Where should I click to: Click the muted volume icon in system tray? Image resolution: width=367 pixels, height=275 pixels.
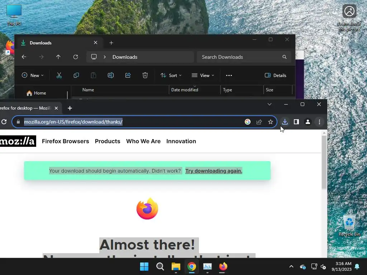click(323, 266)
